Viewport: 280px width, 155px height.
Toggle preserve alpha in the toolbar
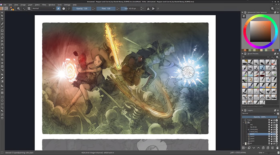click(x=64, y=8)
